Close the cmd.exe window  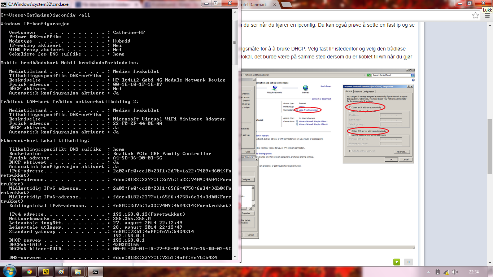tap(230, 3)
